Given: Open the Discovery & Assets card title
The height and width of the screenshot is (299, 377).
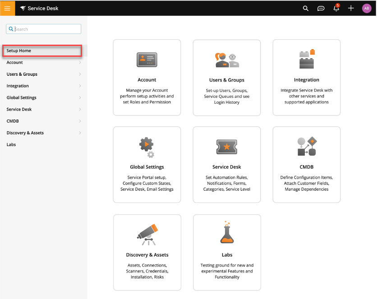Looking at the screenshot, I should point(147,255).
